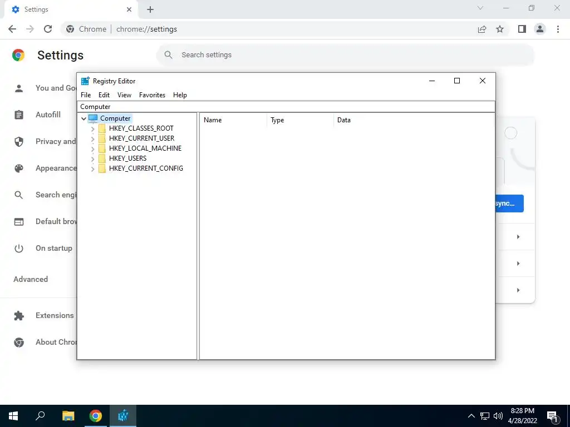The image size is (570, 427).
Task: Open Windows taskbar search
Action: 40,416
